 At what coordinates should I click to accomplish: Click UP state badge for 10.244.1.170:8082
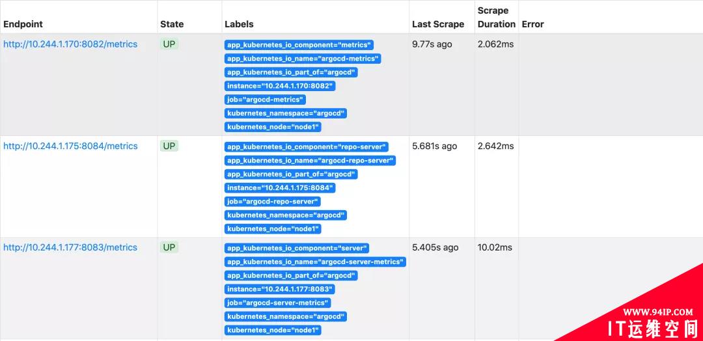(x=169, y=44)
